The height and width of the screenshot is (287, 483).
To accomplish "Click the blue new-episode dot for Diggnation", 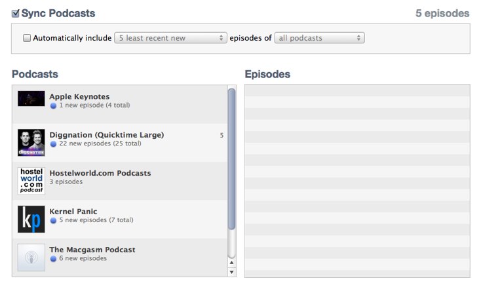I will point(53,143).
